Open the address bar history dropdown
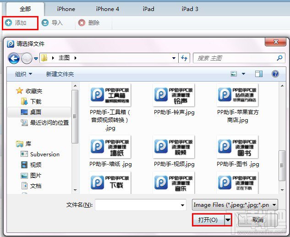This screenshot has width=290, height=237. [174, 58]
